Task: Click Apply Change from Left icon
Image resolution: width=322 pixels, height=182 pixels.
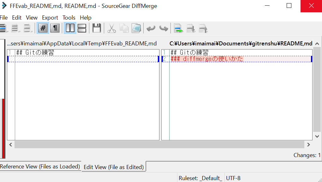Action: (x=178, y=28)
